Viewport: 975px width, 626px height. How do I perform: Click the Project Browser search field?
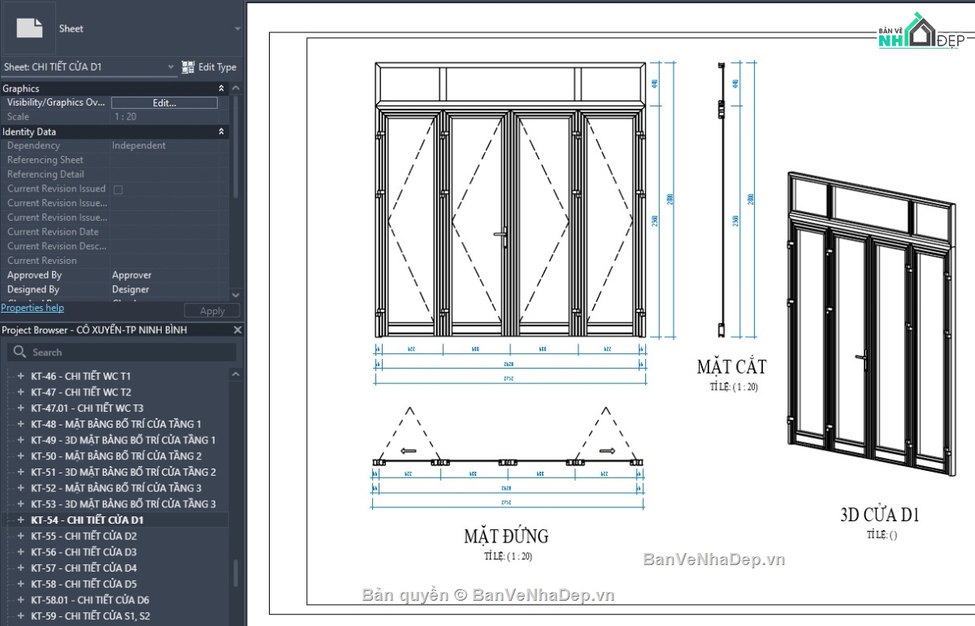[122, 352]
